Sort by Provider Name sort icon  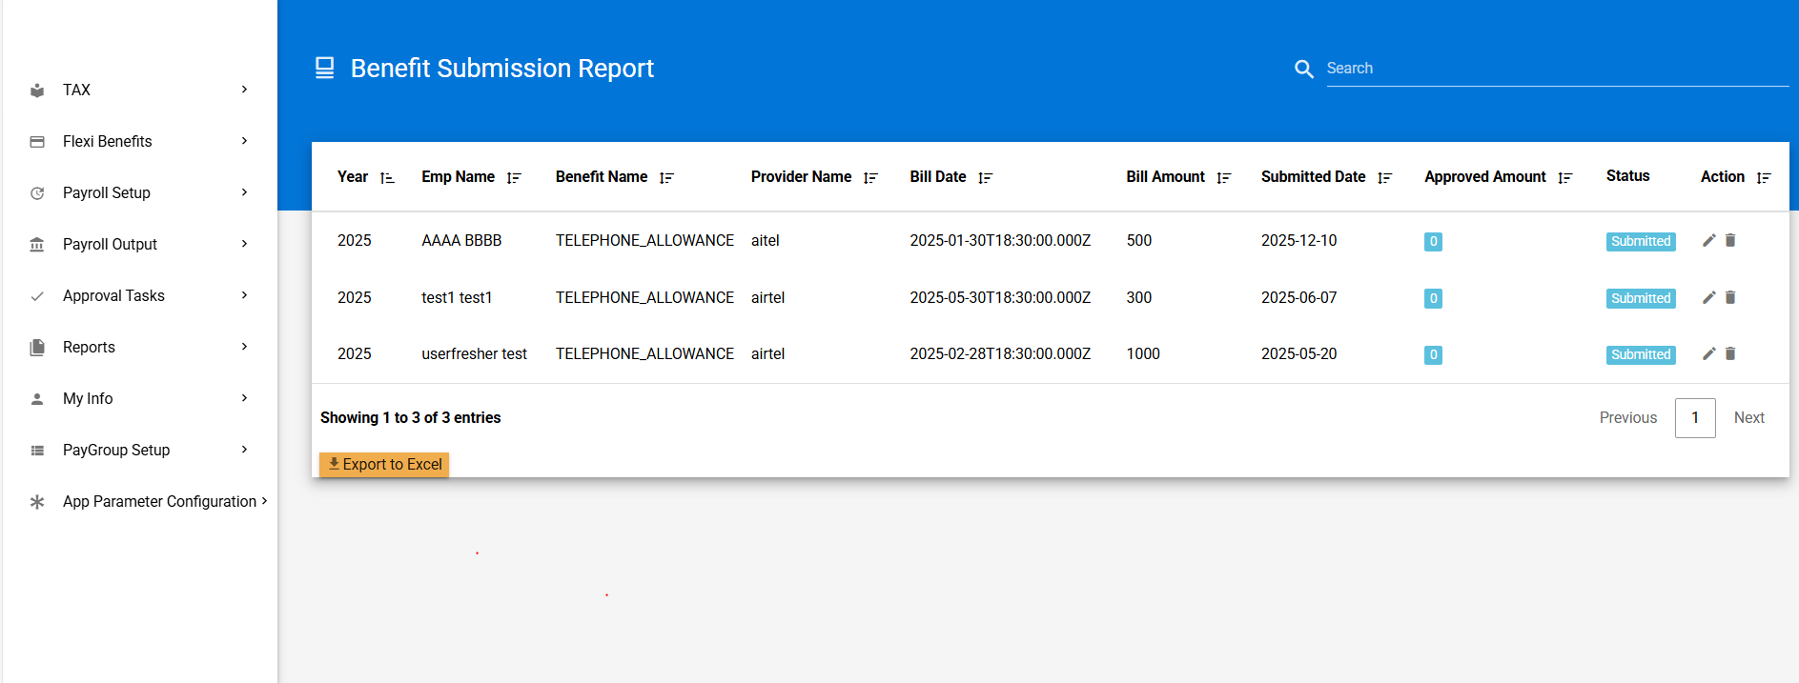(870, 178)
